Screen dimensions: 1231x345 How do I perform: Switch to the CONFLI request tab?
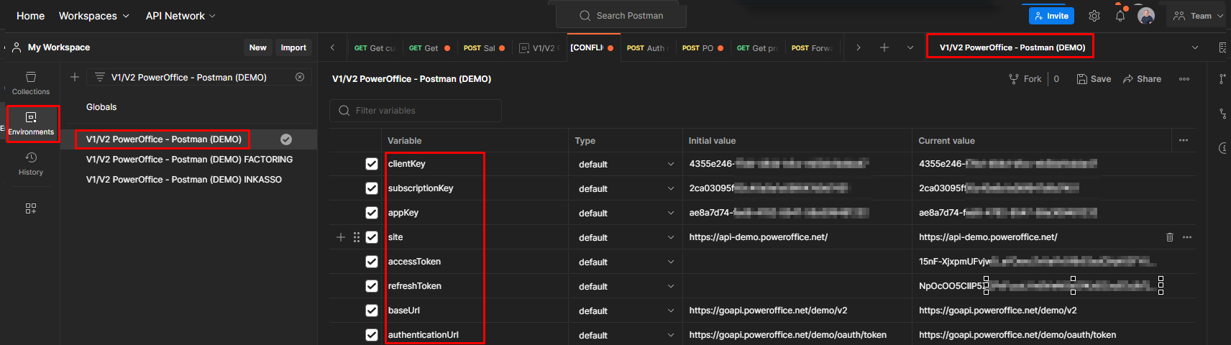(x=591, y=47)
